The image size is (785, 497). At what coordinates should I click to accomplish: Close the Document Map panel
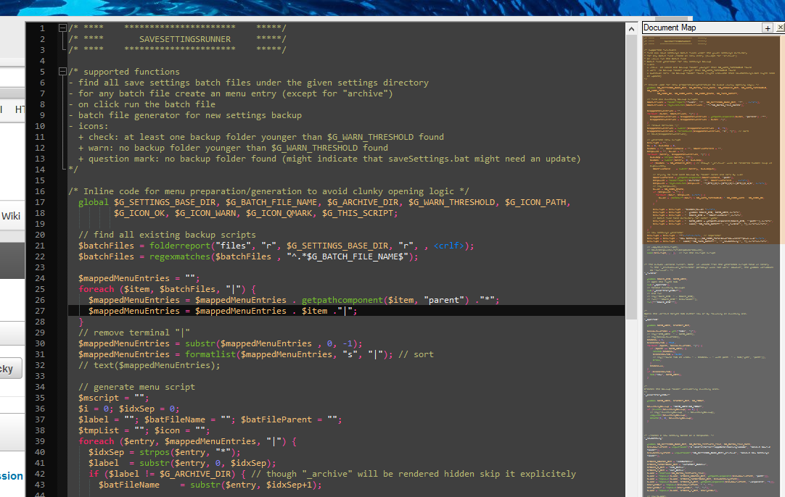tap(780, 28)
